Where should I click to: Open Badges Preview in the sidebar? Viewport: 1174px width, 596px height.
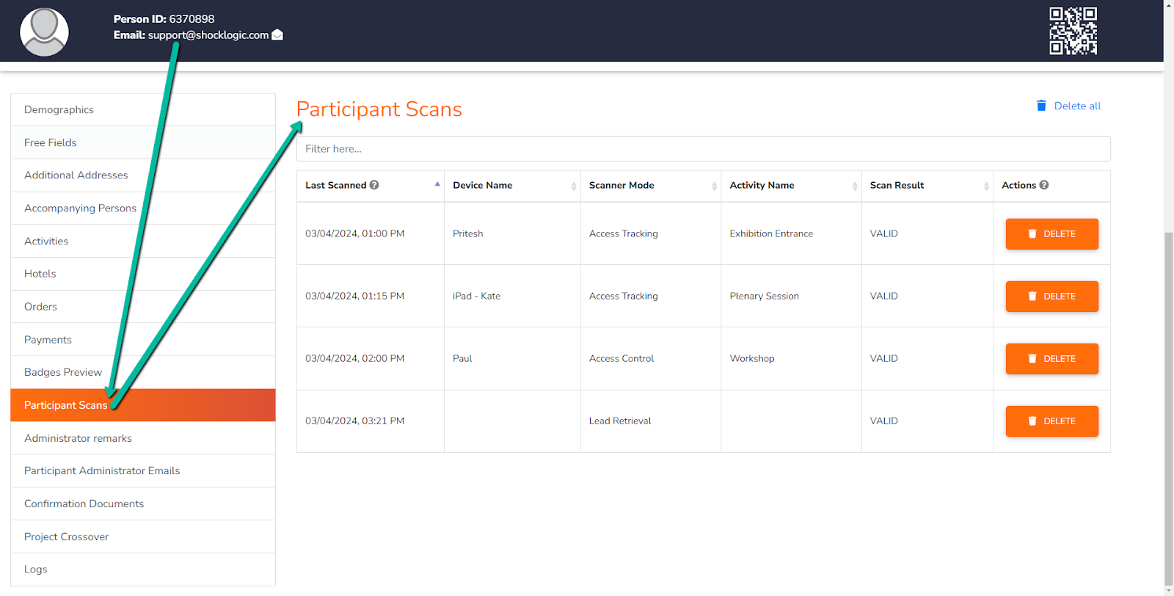(63, 373)
